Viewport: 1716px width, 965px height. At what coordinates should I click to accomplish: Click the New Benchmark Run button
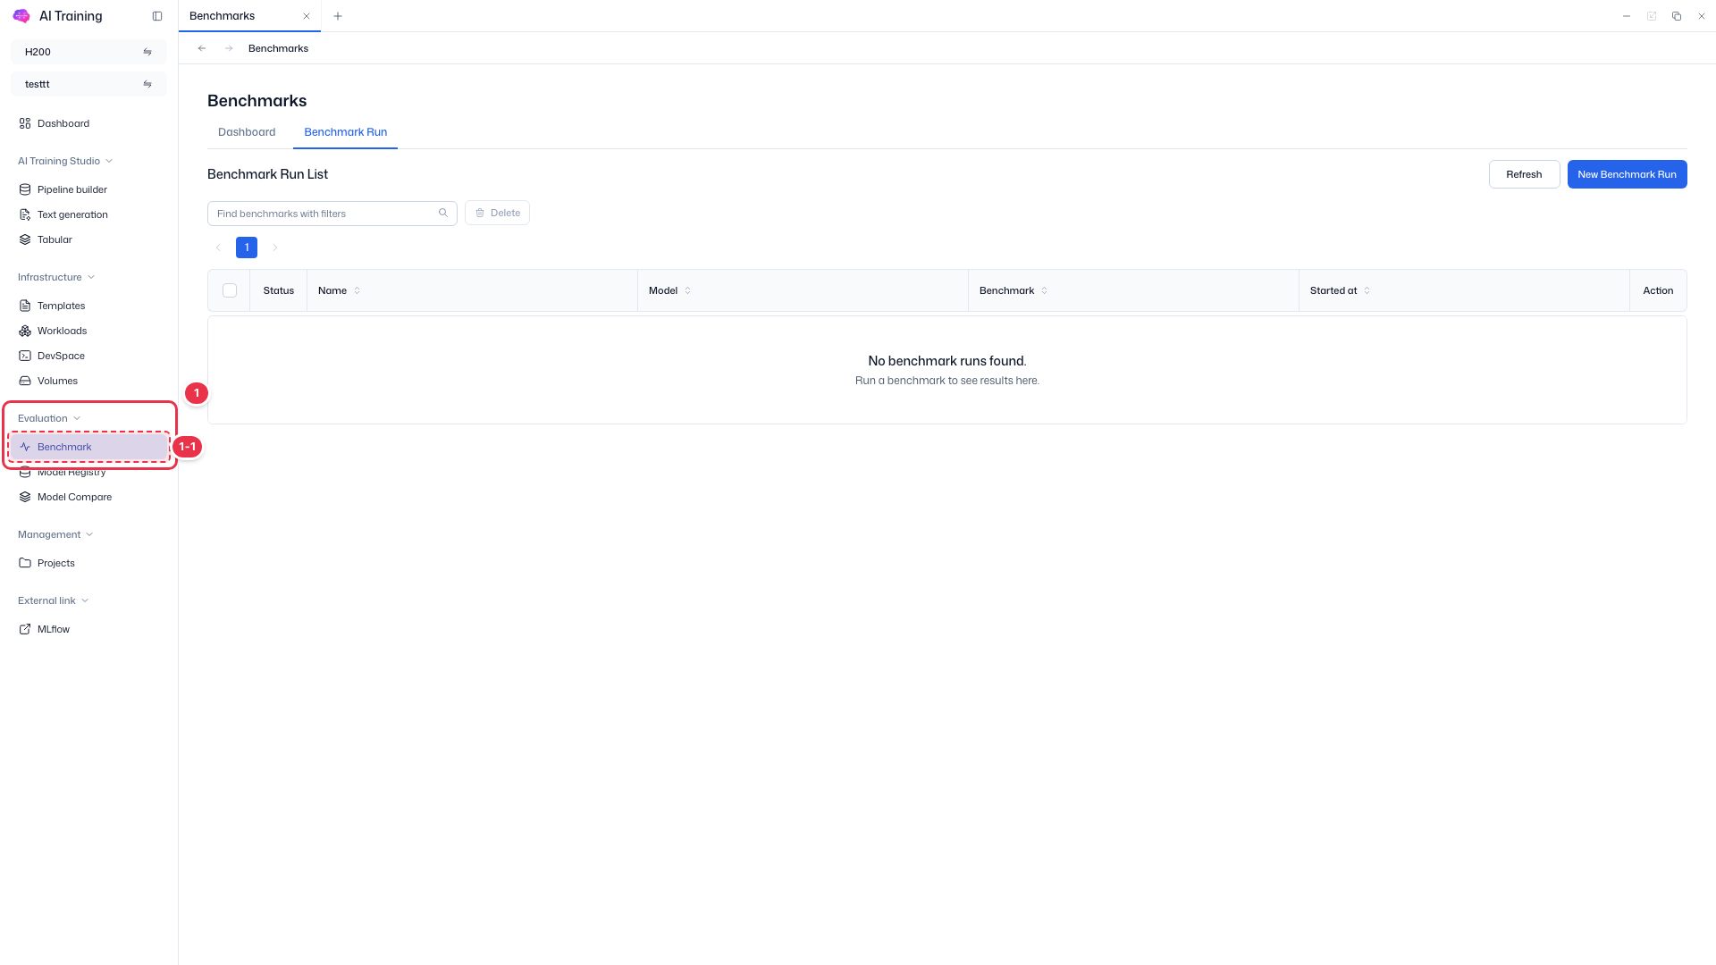(x=1627, y=174)
